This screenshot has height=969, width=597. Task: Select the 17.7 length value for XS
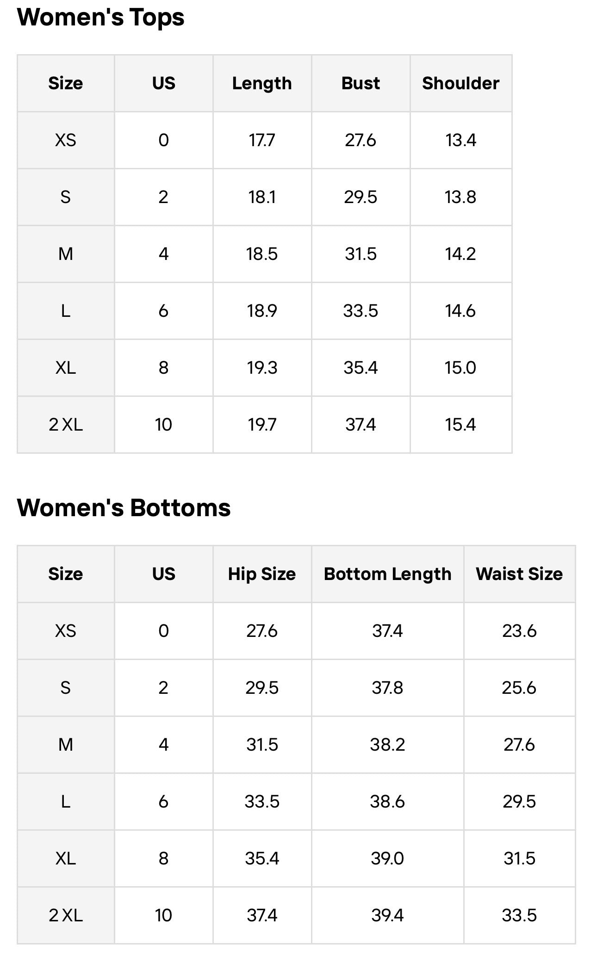pos(262,140)
